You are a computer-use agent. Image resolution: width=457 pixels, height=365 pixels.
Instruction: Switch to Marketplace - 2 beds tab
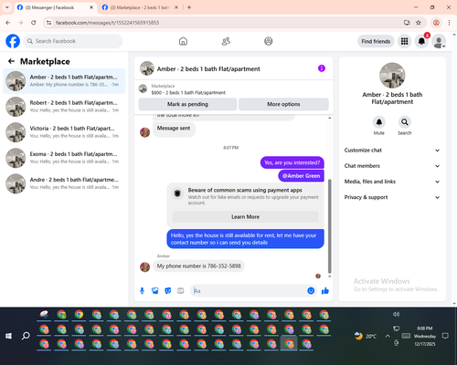140,7
